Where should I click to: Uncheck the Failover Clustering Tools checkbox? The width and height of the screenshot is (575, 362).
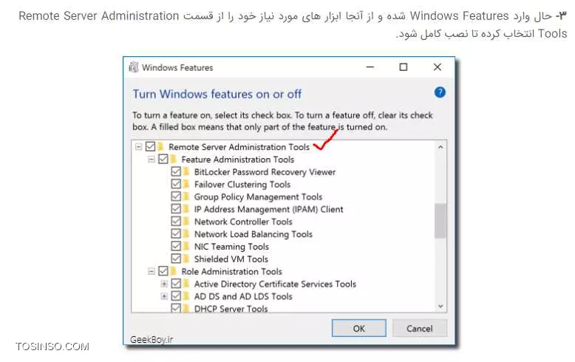(176, 185)
